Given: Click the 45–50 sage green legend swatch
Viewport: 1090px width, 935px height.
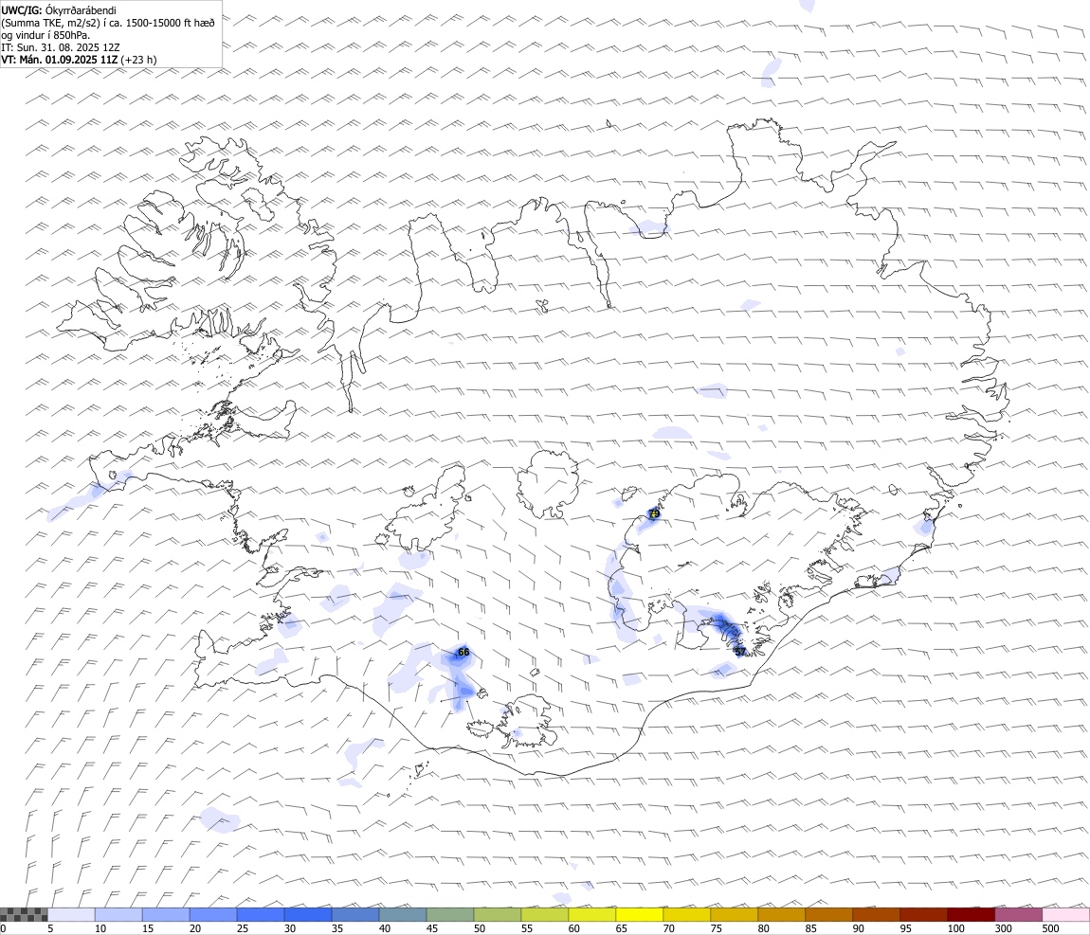Looking at the screenshot, I should (450, 915).
